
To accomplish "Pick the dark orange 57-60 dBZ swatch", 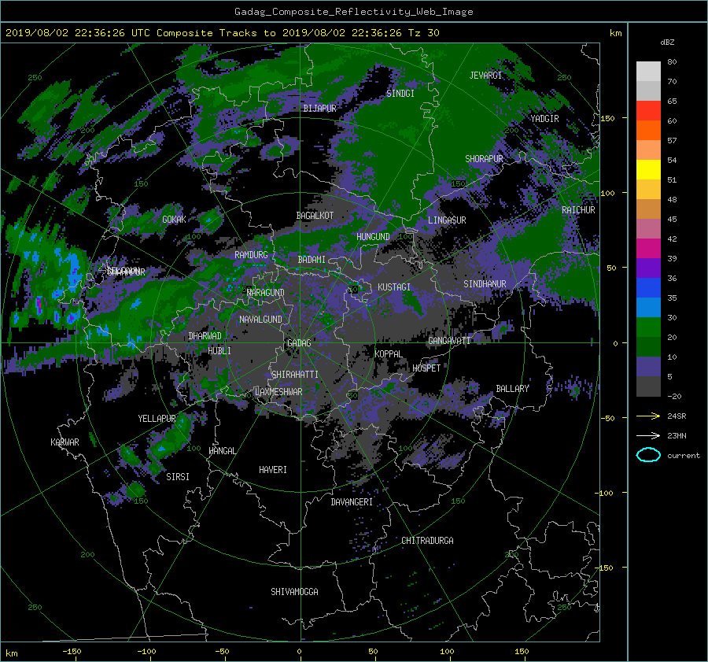I will (648, 131).
